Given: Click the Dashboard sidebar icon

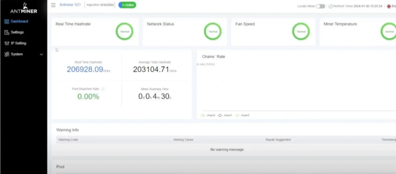Looking at the screenshot, I should [7, 21].
